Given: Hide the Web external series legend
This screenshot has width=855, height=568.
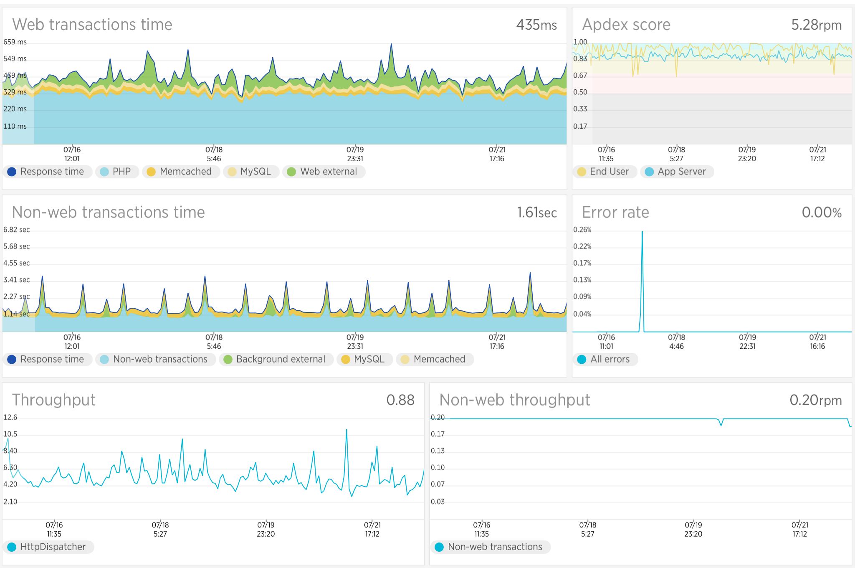Looking at the screenshot, I should point(324,172).
